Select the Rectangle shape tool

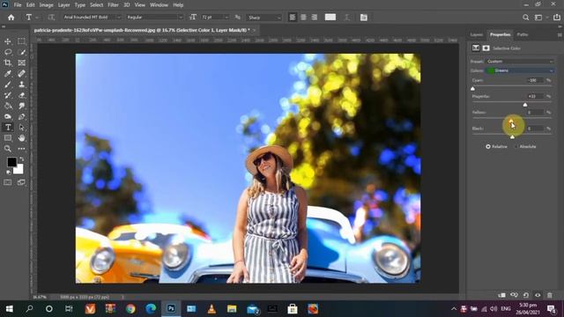pos(8,138)
